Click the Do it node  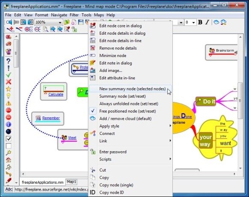coord(206,101)
